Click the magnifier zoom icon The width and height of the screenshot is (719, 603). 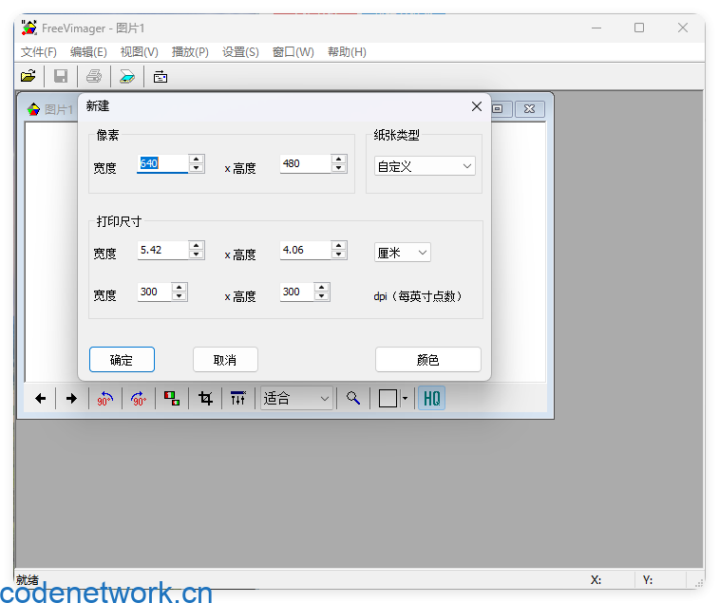pos(352,398)
